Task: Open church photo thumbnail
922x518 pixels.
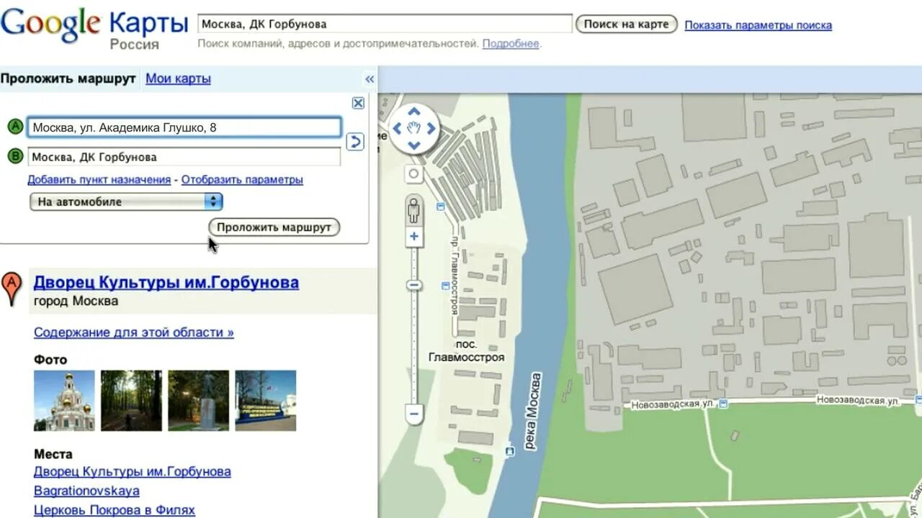Action: coord(64,401)
